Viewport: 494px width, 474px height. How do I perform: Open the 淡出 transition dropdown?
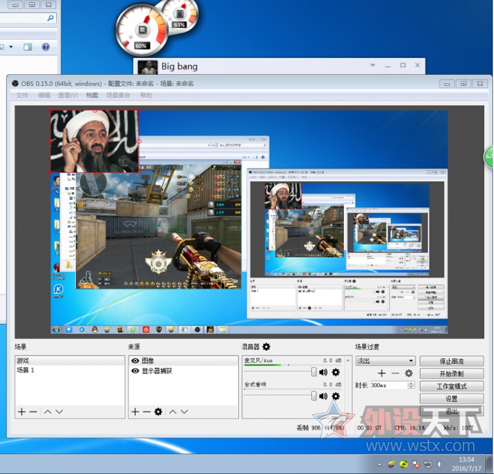click(x=385, y=360)
